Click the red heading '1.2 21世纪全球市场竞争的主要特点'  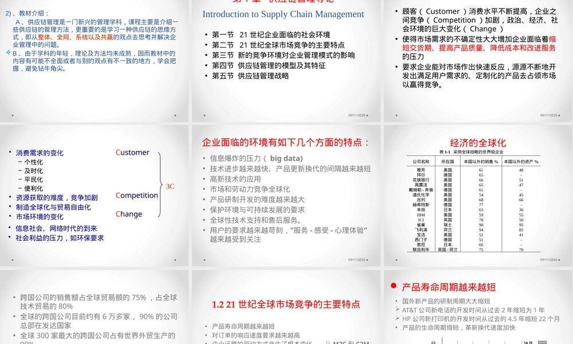coord(286,304)
